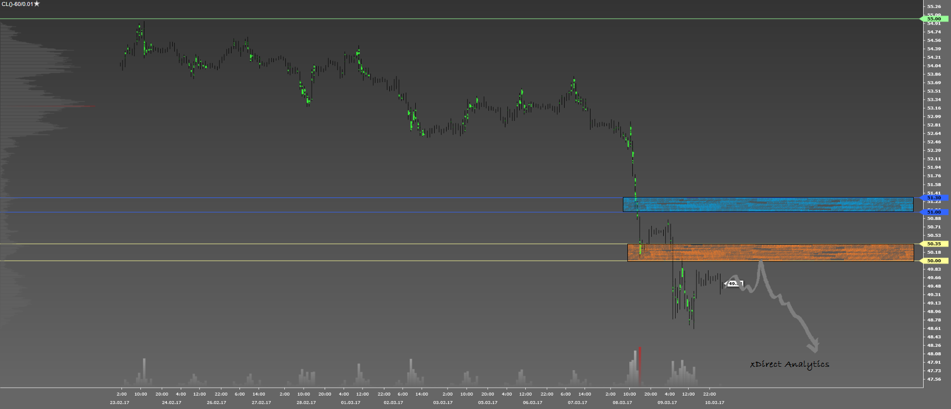The image size is (951, 409).
Task: Select the blue 51.00 price level marker
Action: [934, 212]
